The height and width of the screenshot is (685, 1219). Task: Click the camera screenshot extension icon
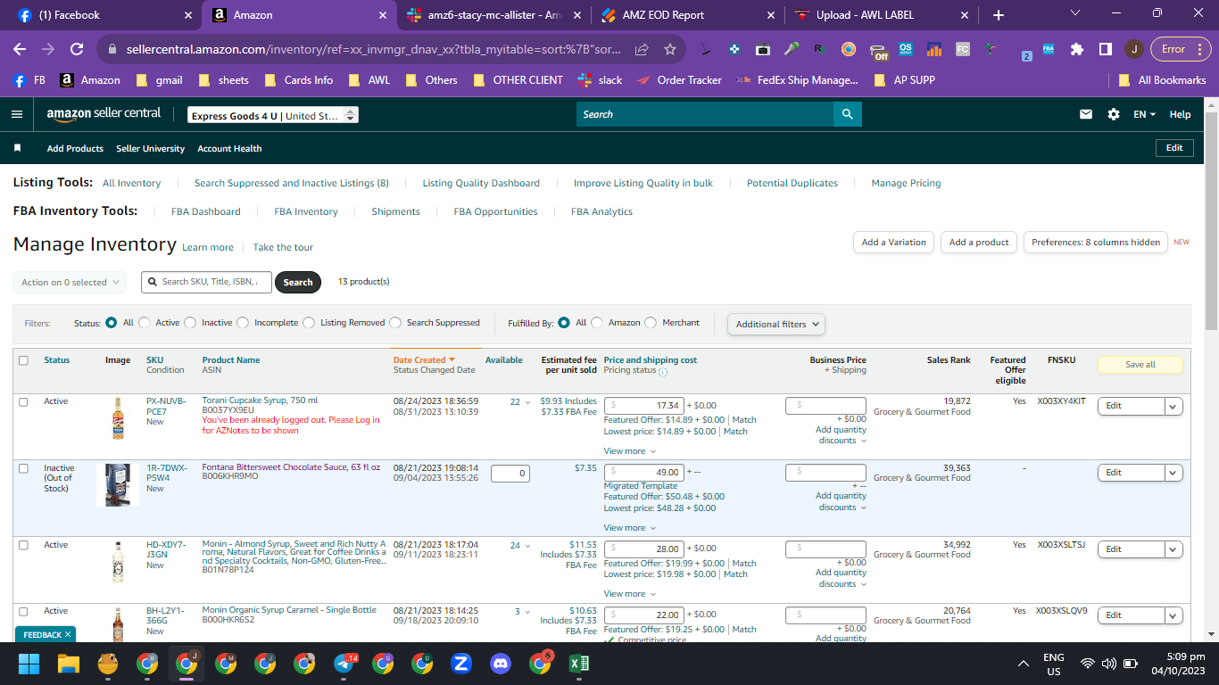tap(762, 49)
